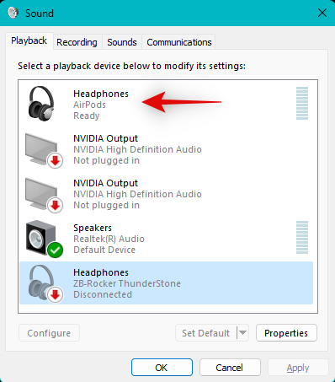Viewport: 335px width, 382px height.
Task: Click the AirPods volume level meter
Action: click(x=302, y=103)
